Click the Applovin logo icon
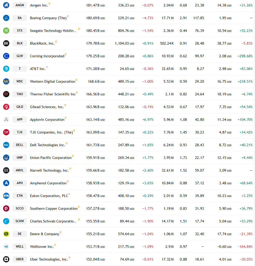The width and height of the screenshot is (255, 266). [x=6, y=120]
